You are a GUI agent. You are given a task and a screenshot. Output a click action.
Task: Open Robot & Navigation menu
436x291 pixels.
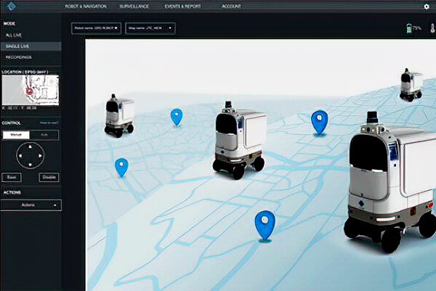tap(86, 7)
